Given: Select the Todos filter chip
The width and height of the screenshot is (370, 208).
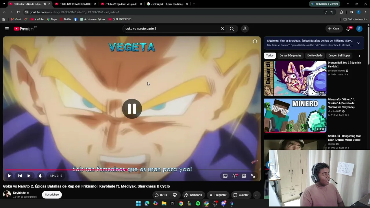Looking at the screenshot, I should [270, 55].
